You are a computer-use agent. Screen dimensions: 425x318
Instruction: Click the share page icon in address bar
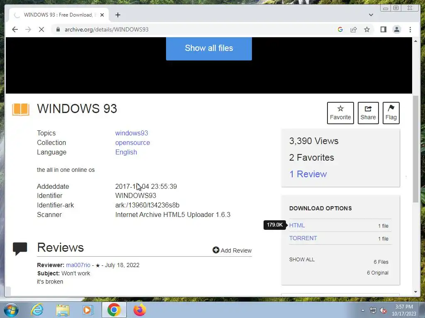[x=354, y=29]
